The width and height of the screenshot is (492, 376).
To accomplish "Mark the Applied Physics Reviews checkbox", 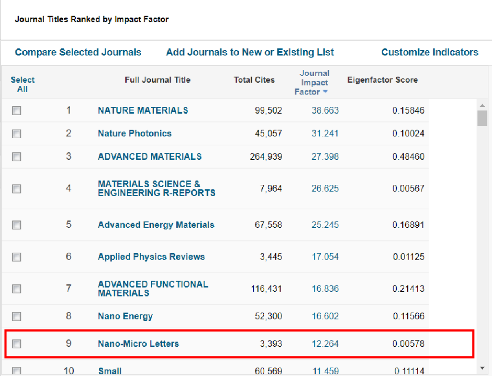I will 17,257.
